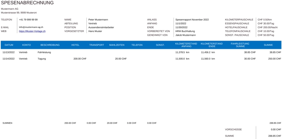Viewport: 282px width, 139px height.
Task: Click the KONTO column header
Action: pyautogui.click(x=27, y=45)
